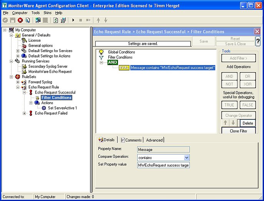Image resolution: width=264 pixels, height=201 pixels.
Task: Click the toolbar move down arrow
Action: [x=106, y=20]
